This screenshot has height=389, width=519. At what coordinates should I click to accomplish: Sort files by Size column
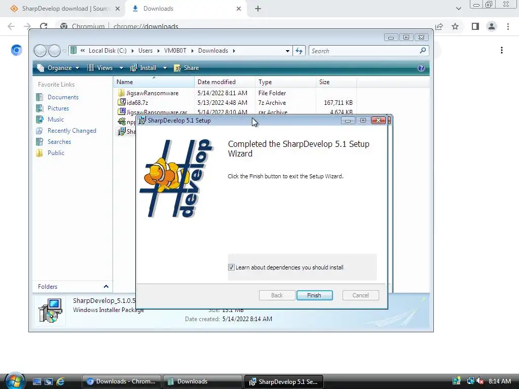[337, 82]
